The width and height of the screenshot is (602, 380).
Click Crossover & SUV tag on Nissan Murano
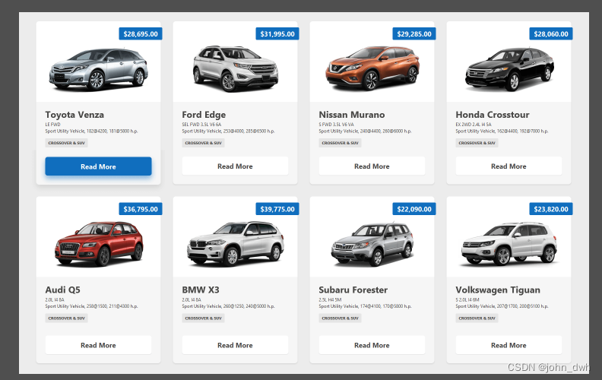(340, 143)
